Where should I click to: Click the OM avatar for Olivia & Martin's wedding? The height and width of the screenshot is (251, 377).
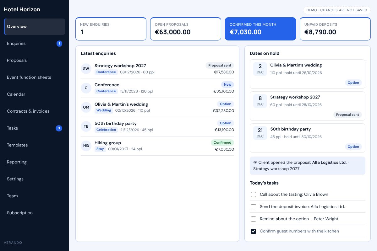coord(86,107)
